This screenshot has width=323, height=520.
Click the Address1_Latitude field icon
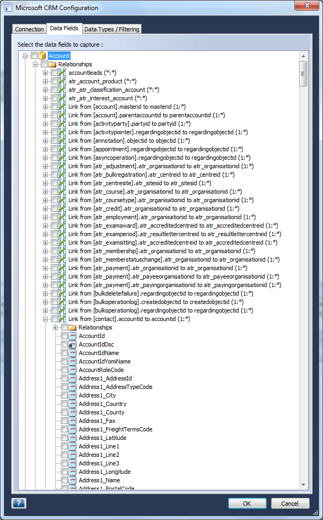(x=73, y=438)
